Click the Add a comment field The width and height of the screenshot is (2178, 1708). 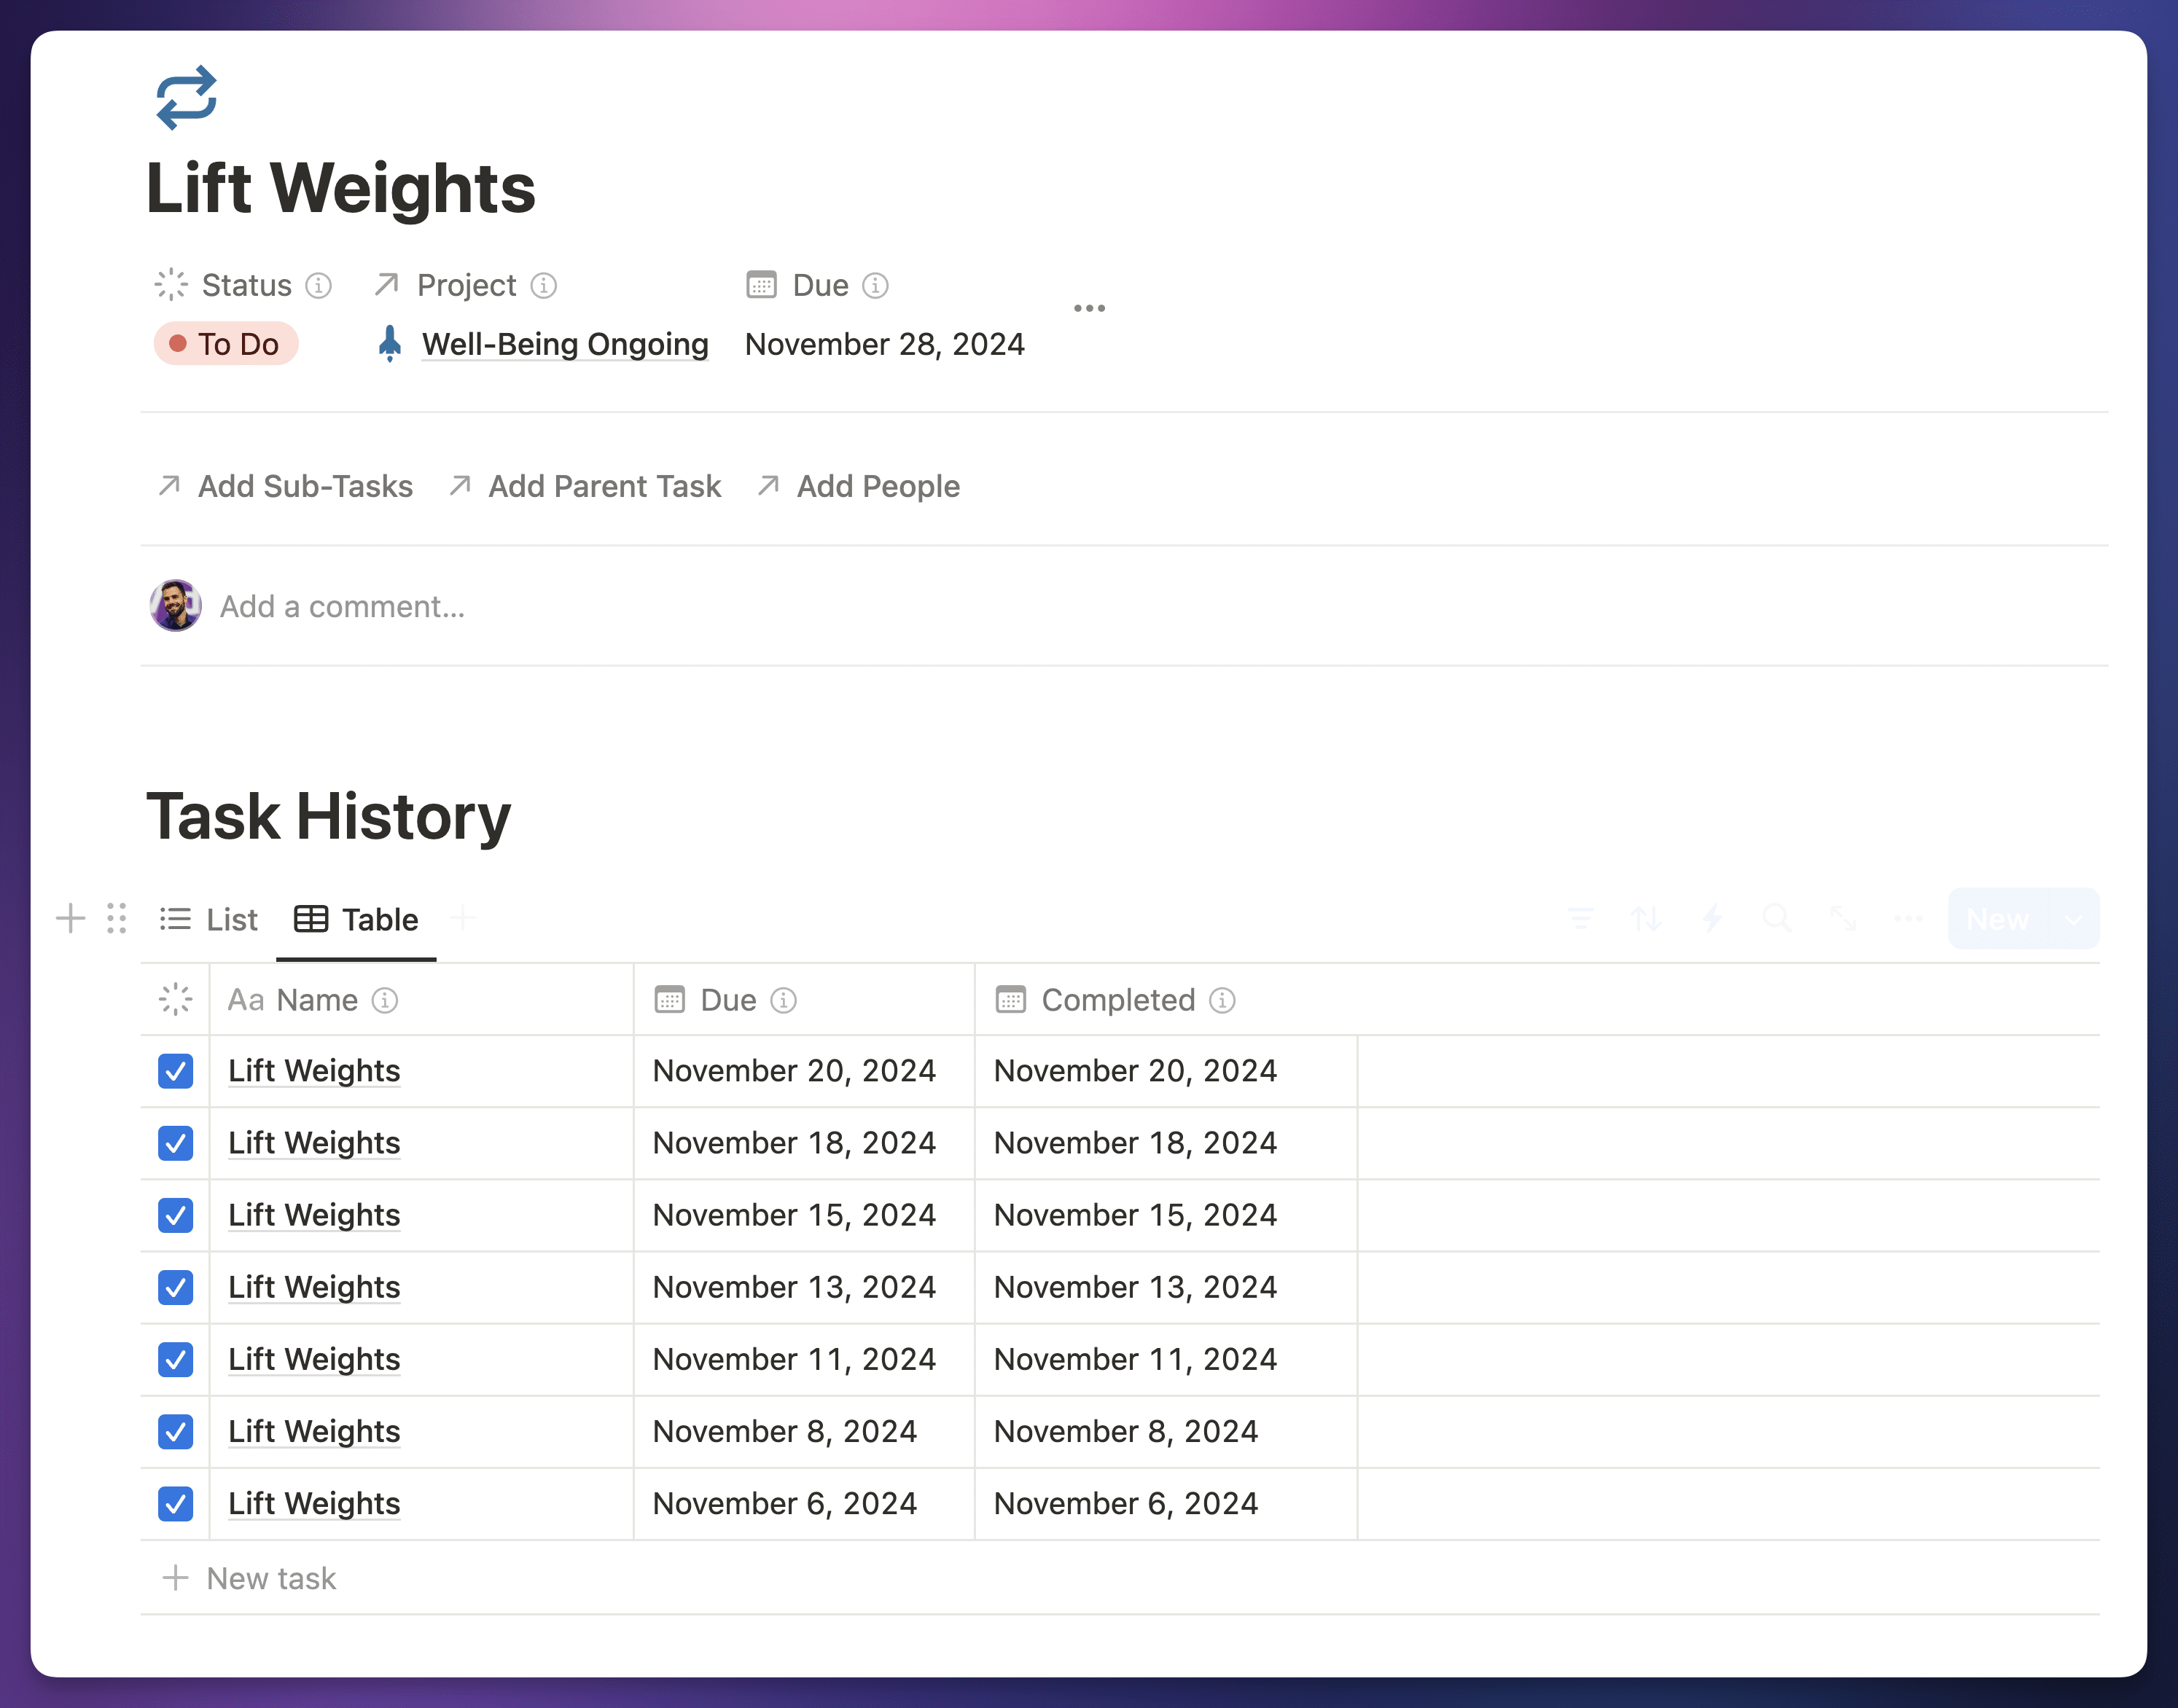click(342, 606)
